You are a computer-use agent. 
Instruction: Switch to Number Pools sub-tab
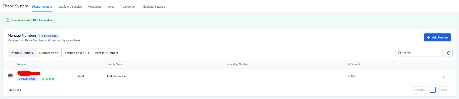click(x=49, y=53)
